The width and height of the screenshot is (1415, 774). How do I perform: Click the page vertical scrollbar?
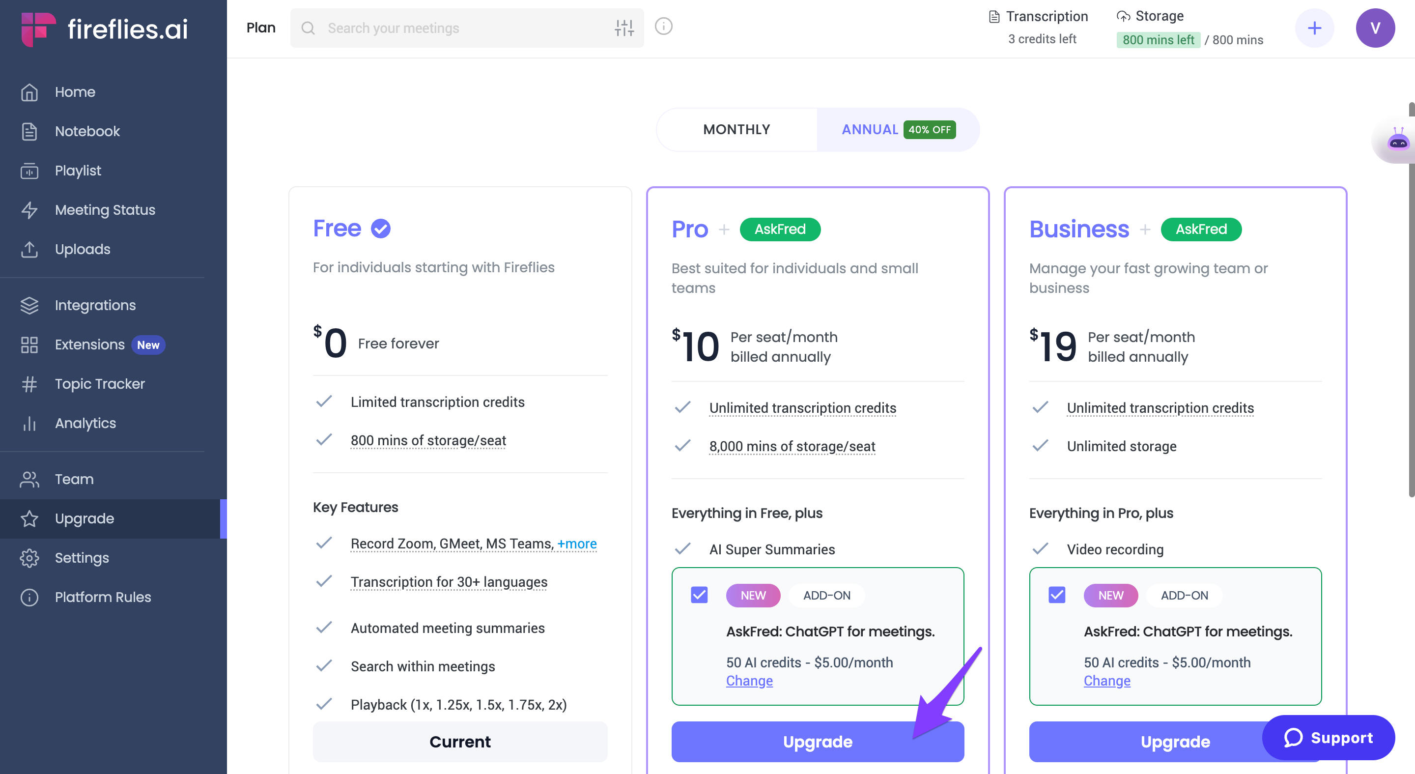[x=1411, y=299]
